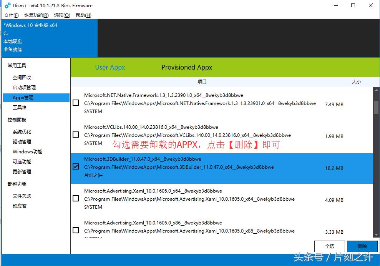Click the 3DBuilder install path text
The image size is (380, 266).
(179, 167)
